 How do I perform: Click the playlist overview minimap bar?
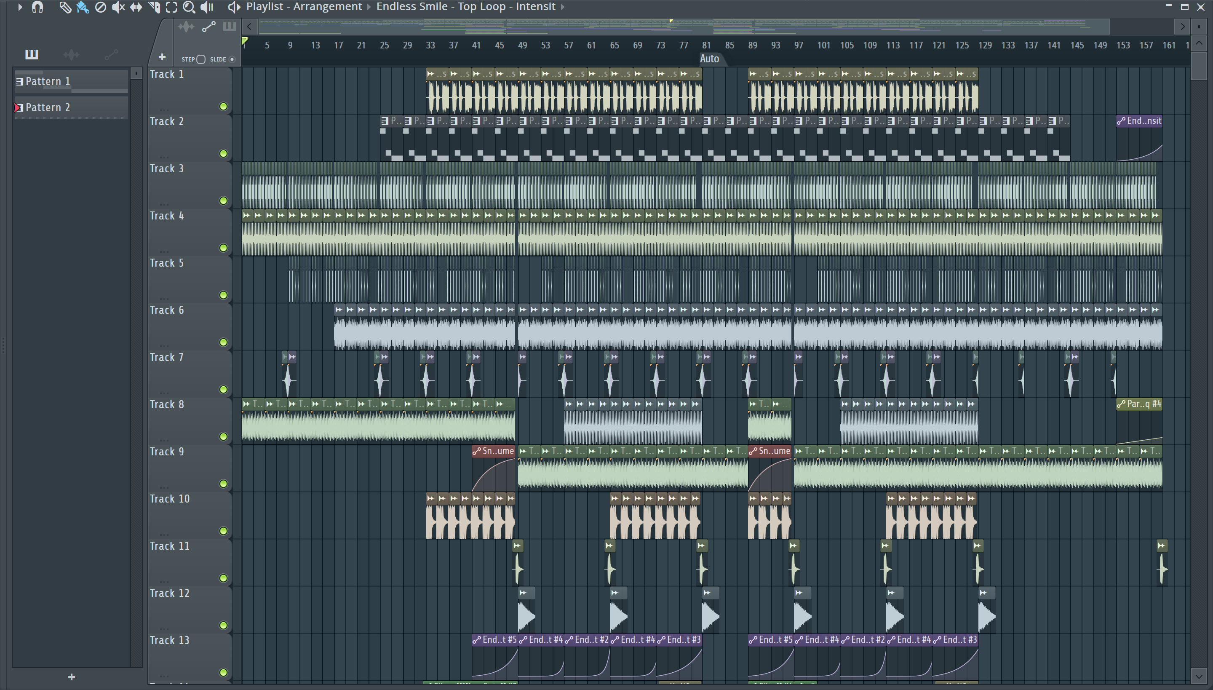click(684, 27)
